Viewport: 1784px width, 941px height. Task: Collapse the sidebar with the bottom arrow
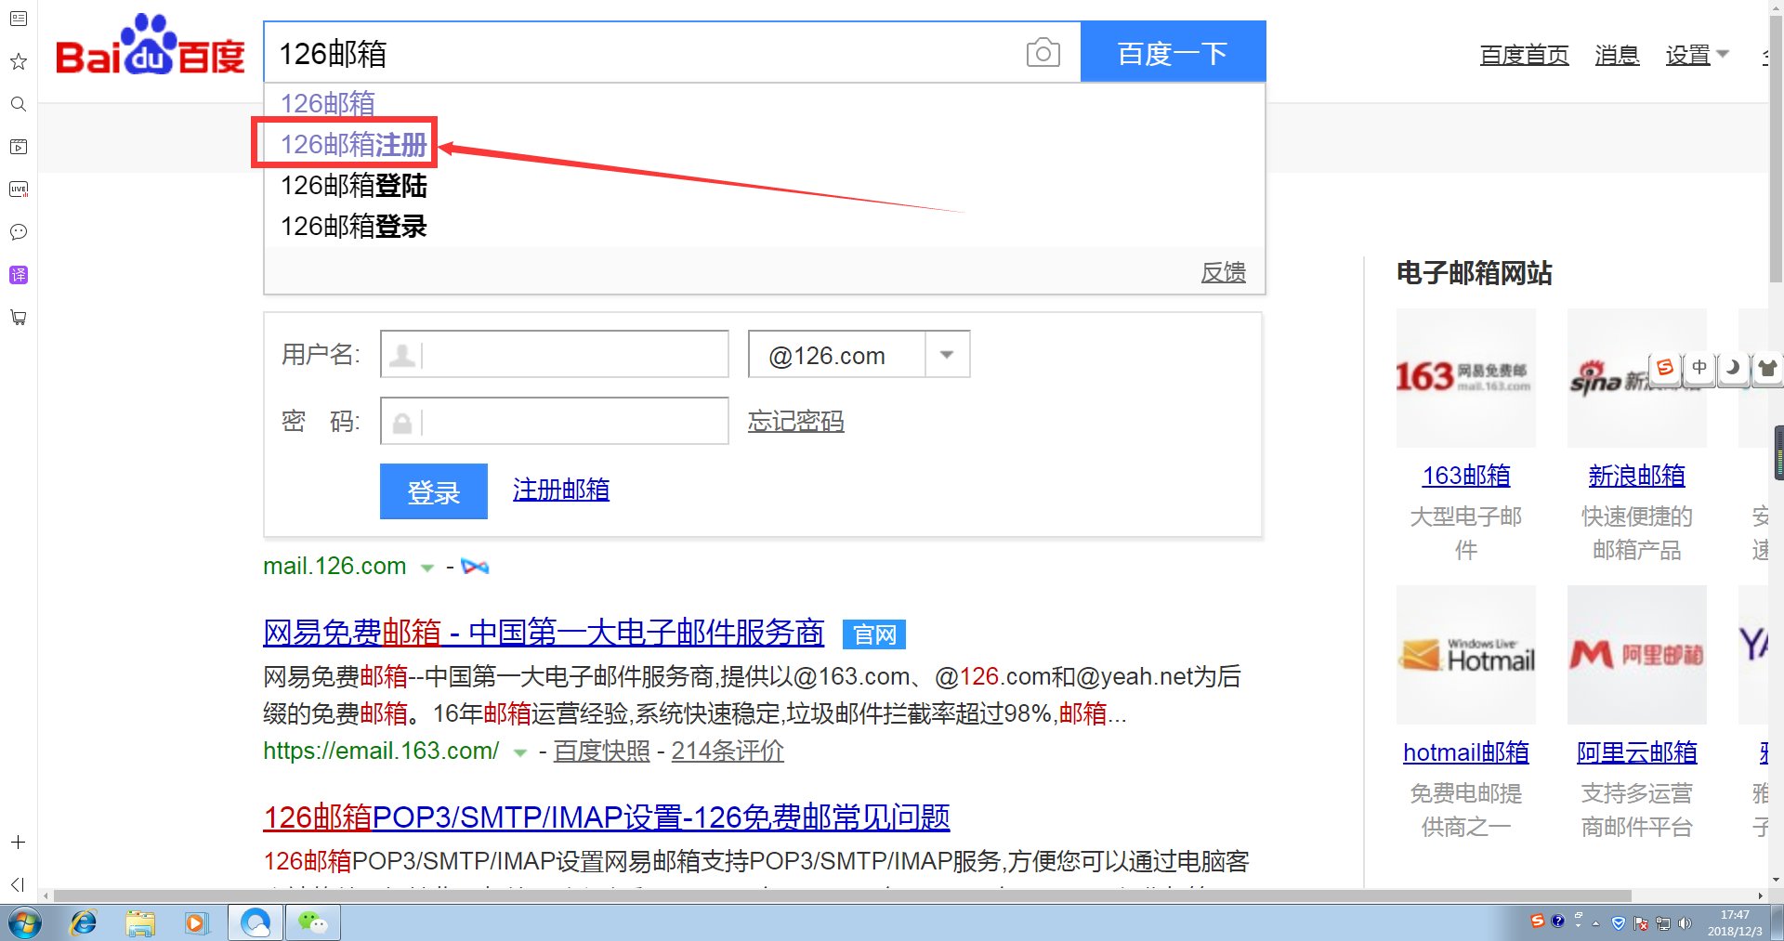pyautogui.click(x=18, y=884)
